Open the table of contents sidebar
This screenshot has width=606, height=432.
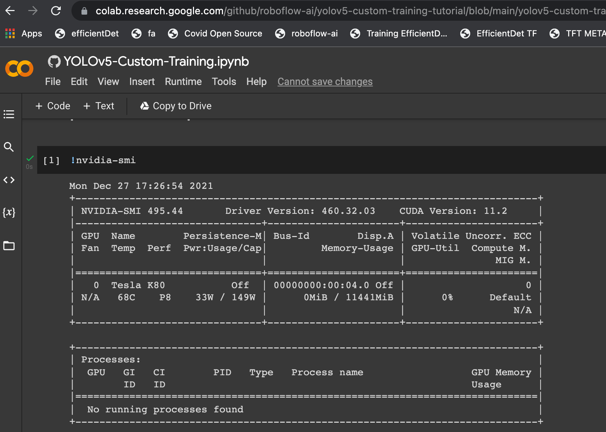pos(9,114)
